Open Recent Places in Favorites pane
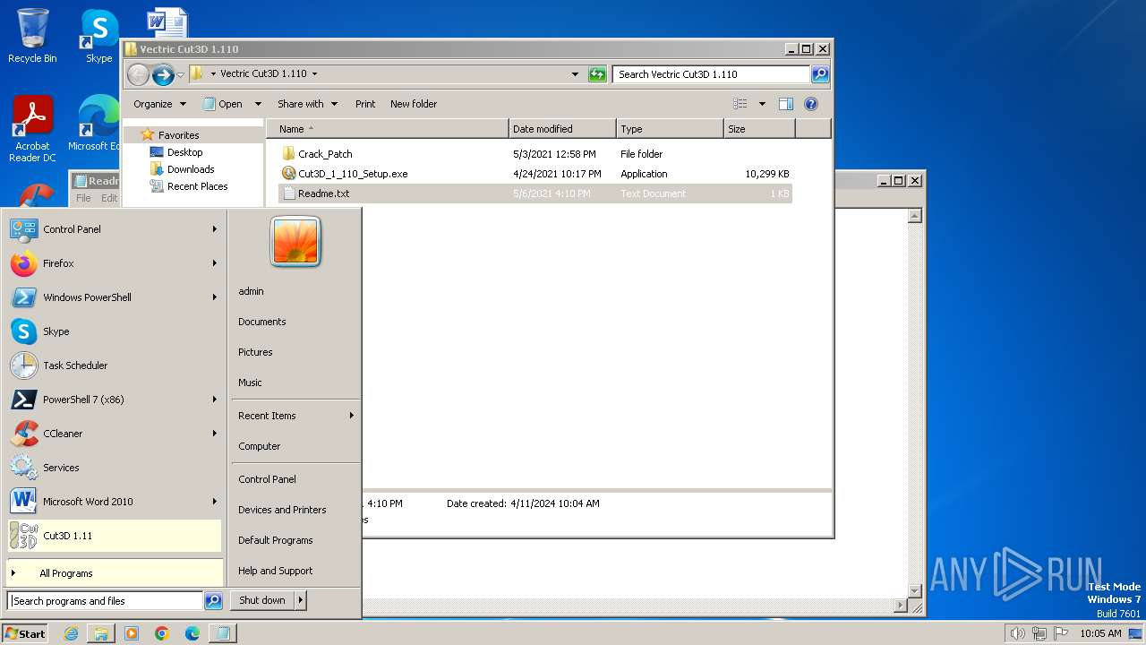This screenshot has height=645, width=1146. [197, 186]
